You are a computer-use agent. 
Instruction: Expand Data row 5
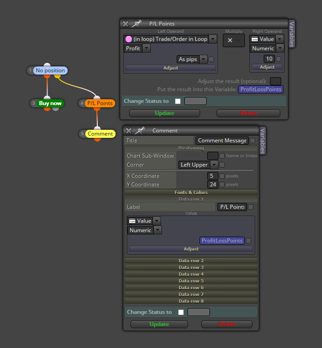(191, 281)
